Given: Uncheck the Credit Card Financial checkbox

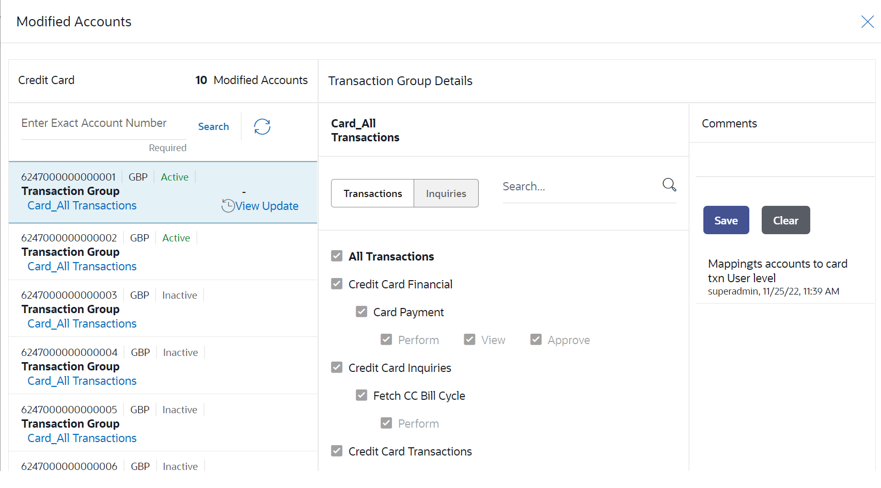Looking at the screenshot, I should click(337, 284).
